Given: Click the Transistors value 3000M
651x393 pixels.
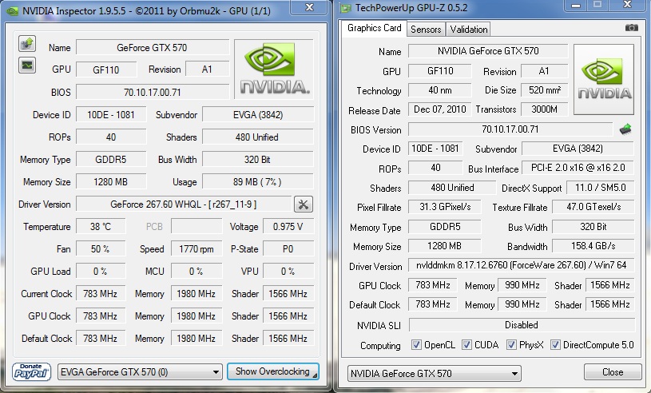Looking at the screenshot, I should coord(544,109).
